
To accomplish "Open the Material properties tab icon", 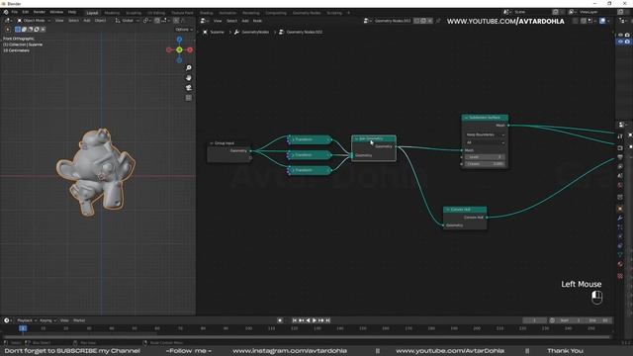I will coord(620,264).
